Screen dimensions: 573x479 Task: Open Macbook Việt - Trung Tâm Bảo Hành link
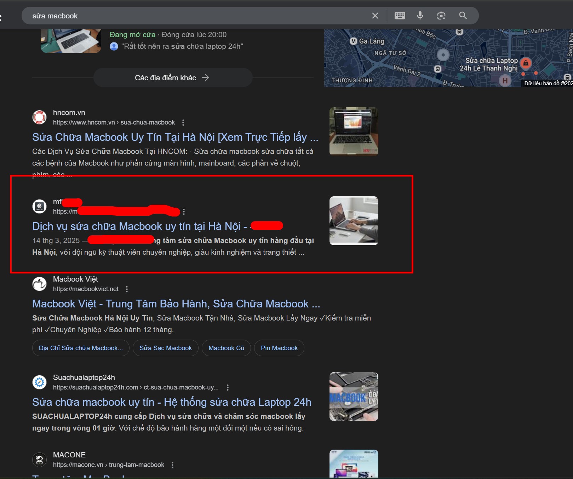[x=176, y=304]
